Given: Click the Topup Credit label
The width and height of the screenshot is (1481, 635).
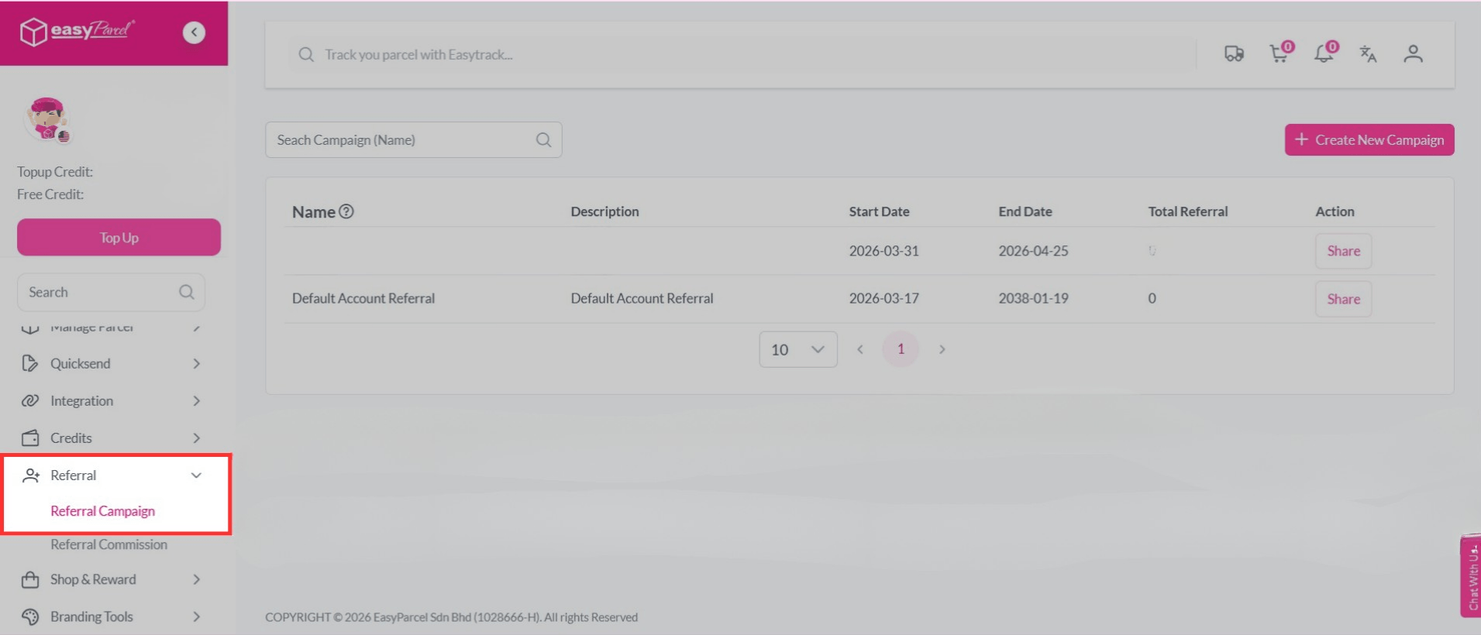Looking at the screenshot, I should tap(55, 172).
